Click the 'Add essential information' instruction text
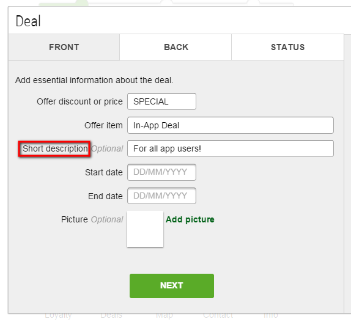 pyautogui.click(x=94, y=80)
